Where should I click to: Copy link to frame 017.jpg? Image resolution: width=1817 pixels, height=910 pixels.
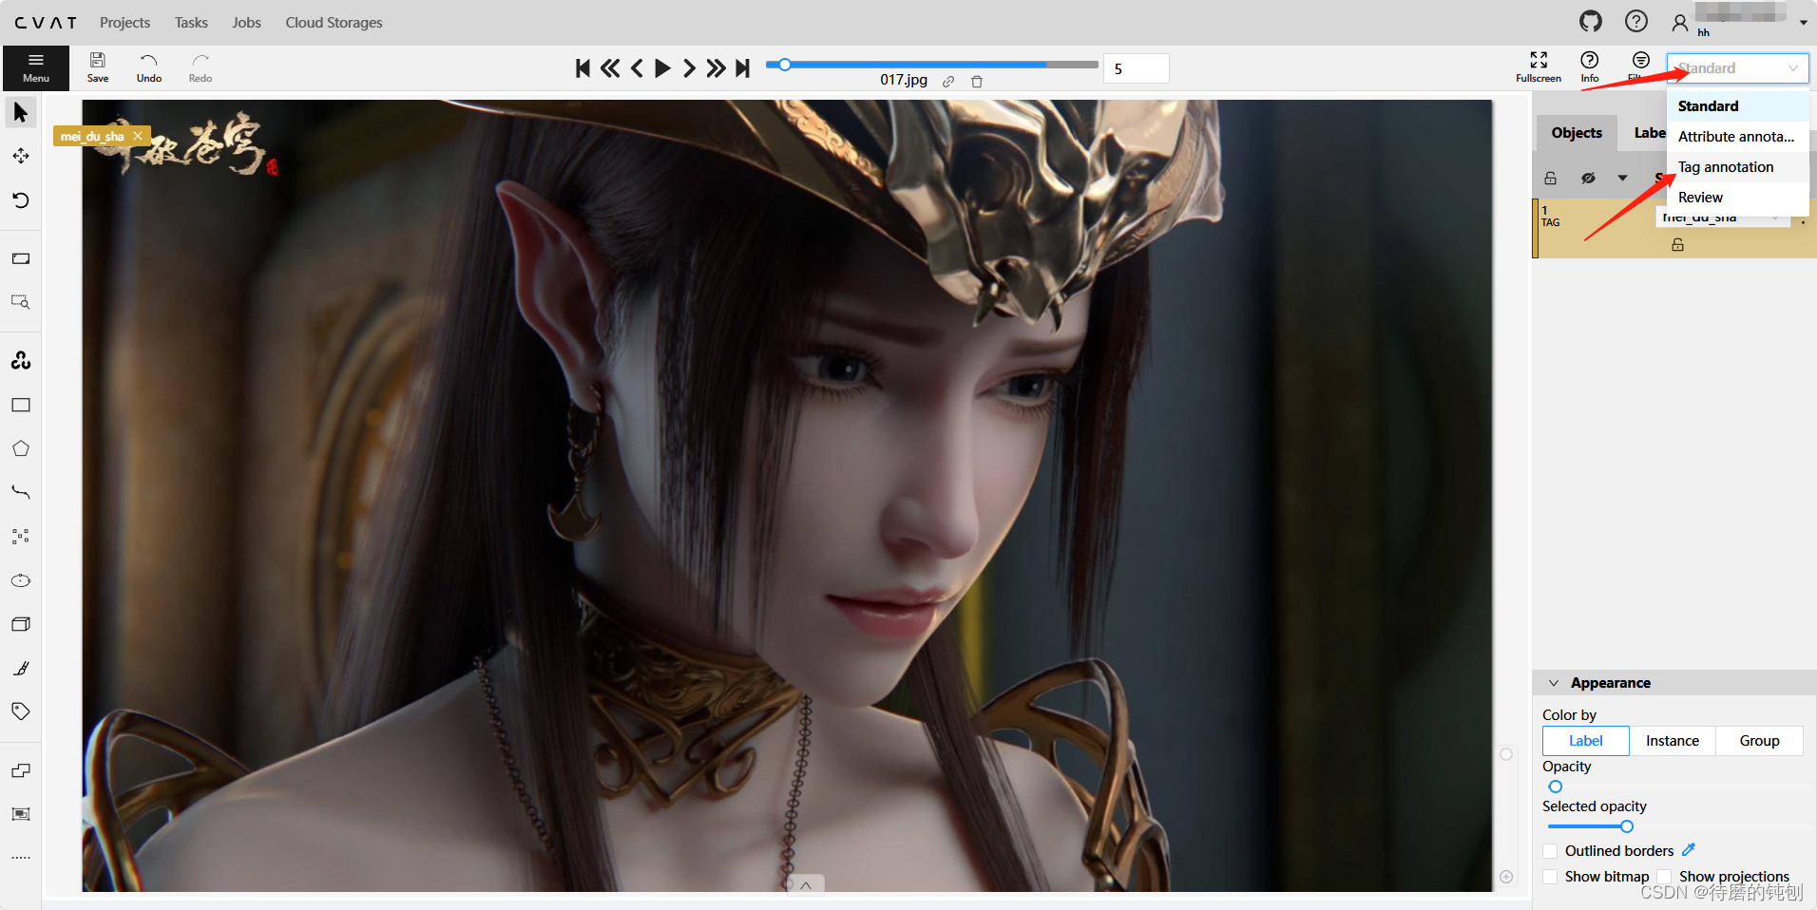coord(948,82)
